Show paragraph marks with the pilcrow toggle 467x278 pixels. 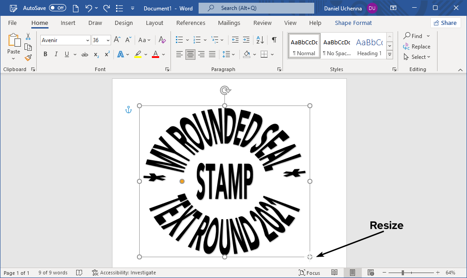(274, 40)
